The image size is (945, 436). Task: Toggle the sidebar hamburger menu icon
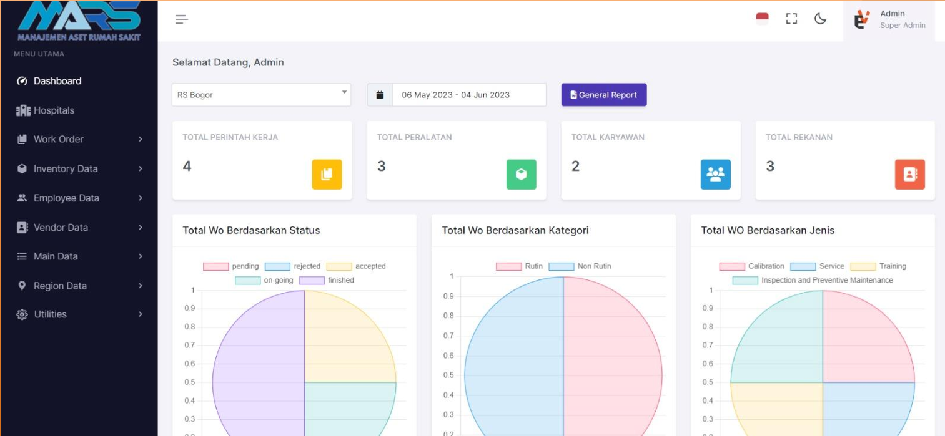click(182, 19)
